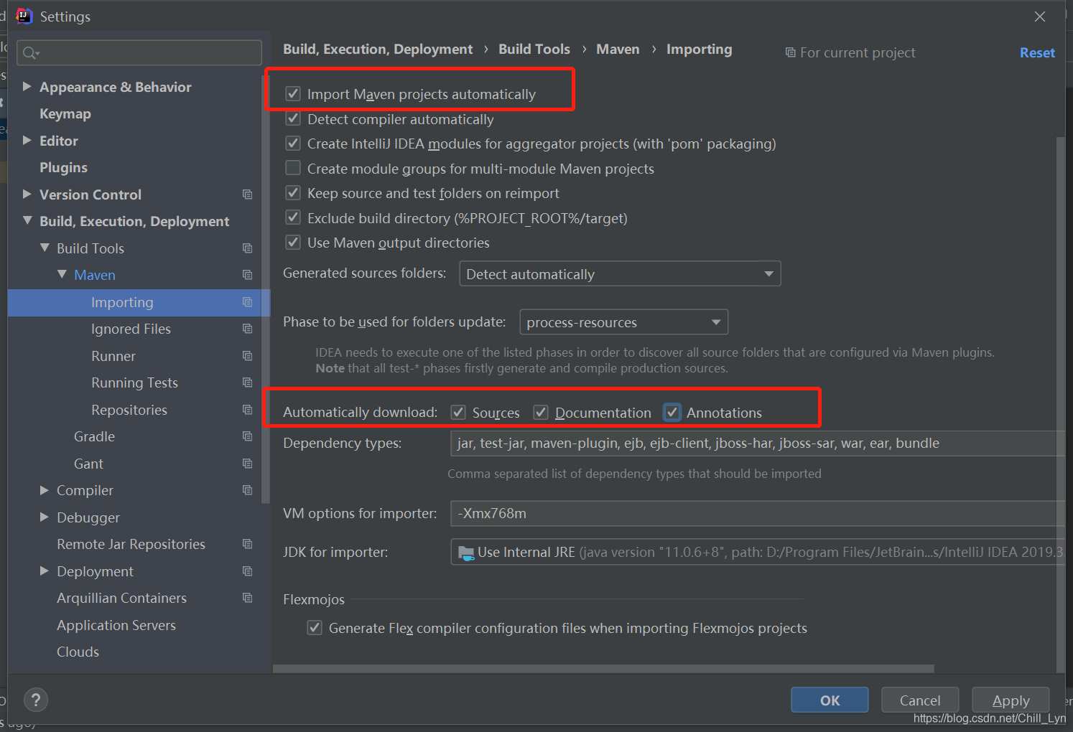Click Build Tools in breadcrumb
The image size is (1073, 732).
click(x=534, y=49)
